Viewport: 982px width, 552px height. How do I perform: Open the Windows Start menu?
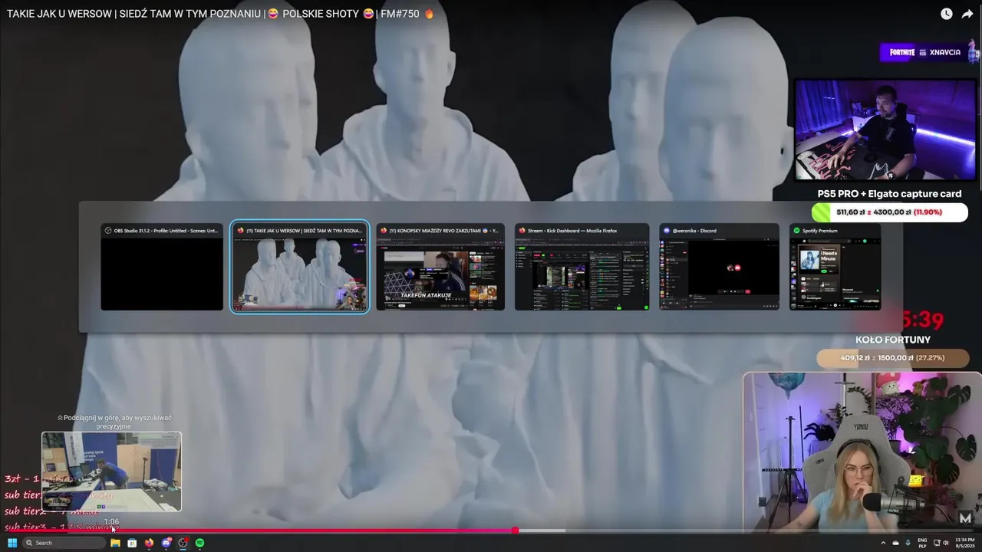point(12,543)
